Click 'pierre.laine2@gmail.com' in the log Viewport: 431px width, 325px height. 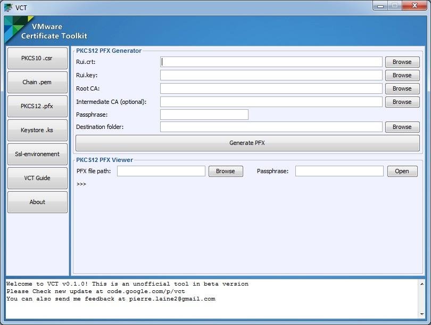click(172, 298)
